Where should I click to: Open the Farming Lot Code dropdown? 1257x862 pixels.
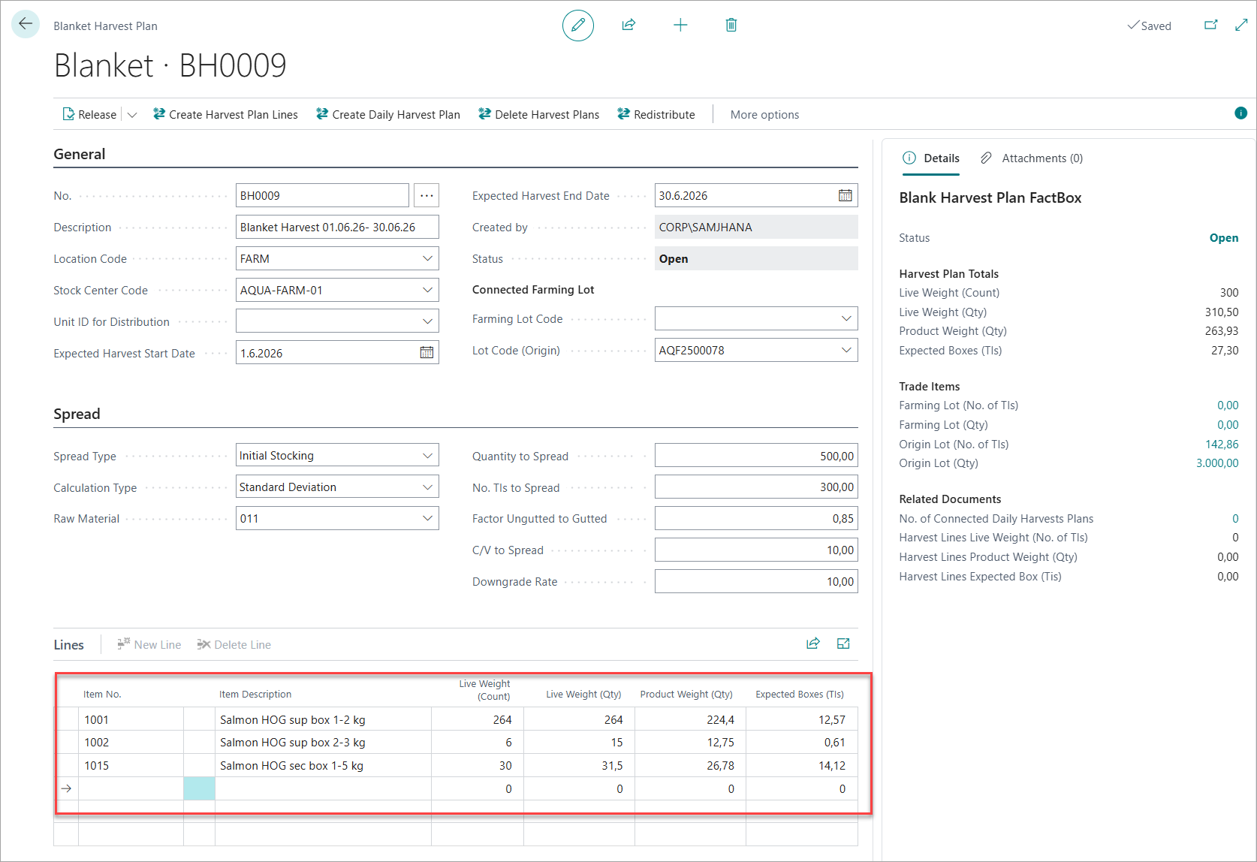846,319
